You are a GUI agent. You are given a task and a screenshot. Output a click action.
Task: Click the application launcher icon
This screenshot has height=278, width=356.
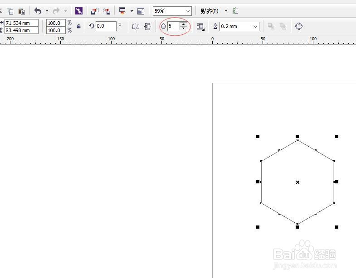[122, 11]
